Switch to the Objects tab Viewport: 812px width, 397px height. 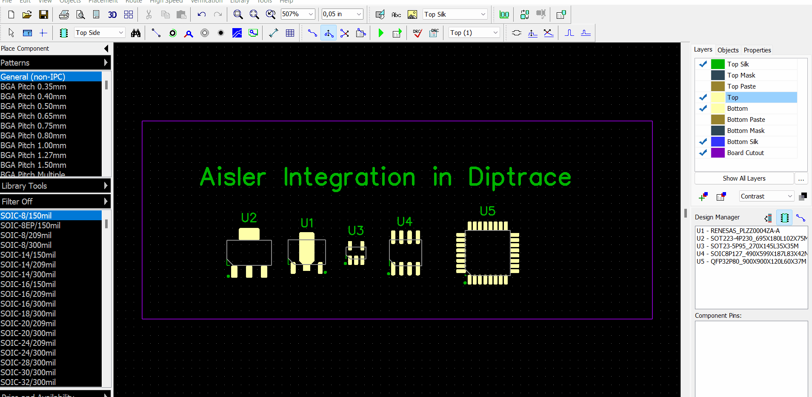728,50
